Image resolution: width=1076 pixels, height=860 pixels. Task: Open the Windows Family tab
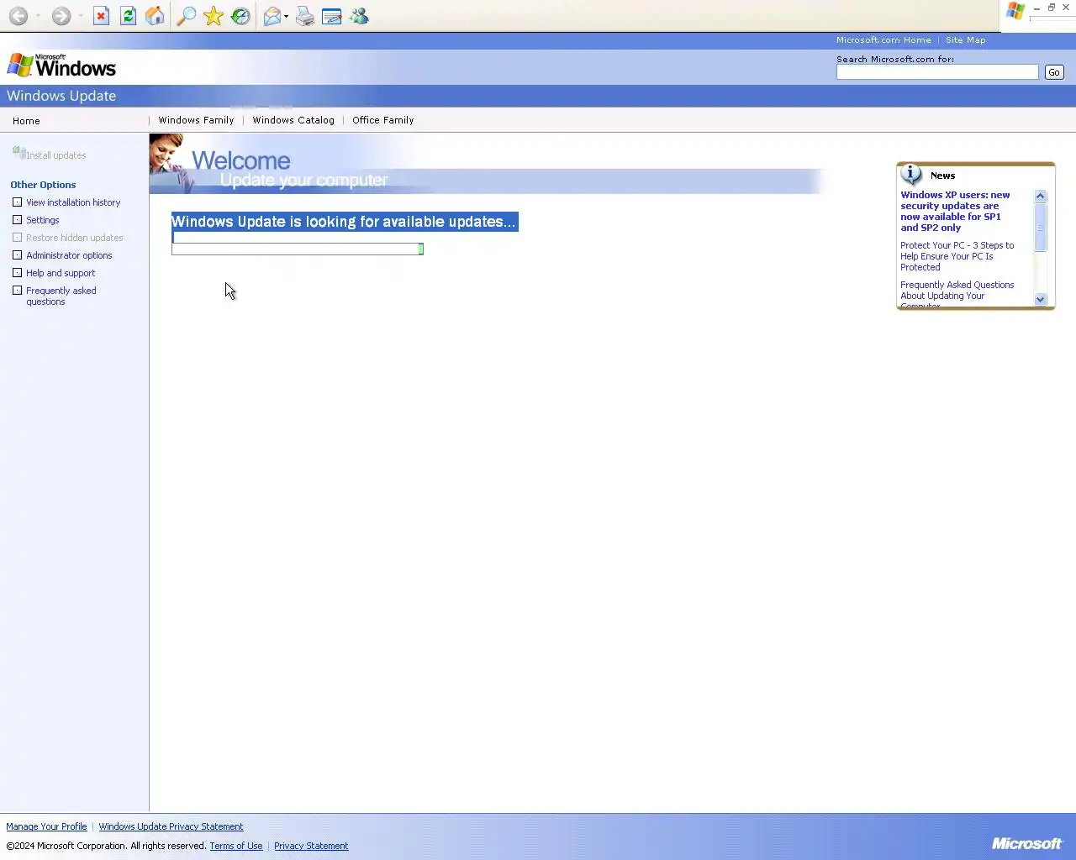[x=196, y=120]
